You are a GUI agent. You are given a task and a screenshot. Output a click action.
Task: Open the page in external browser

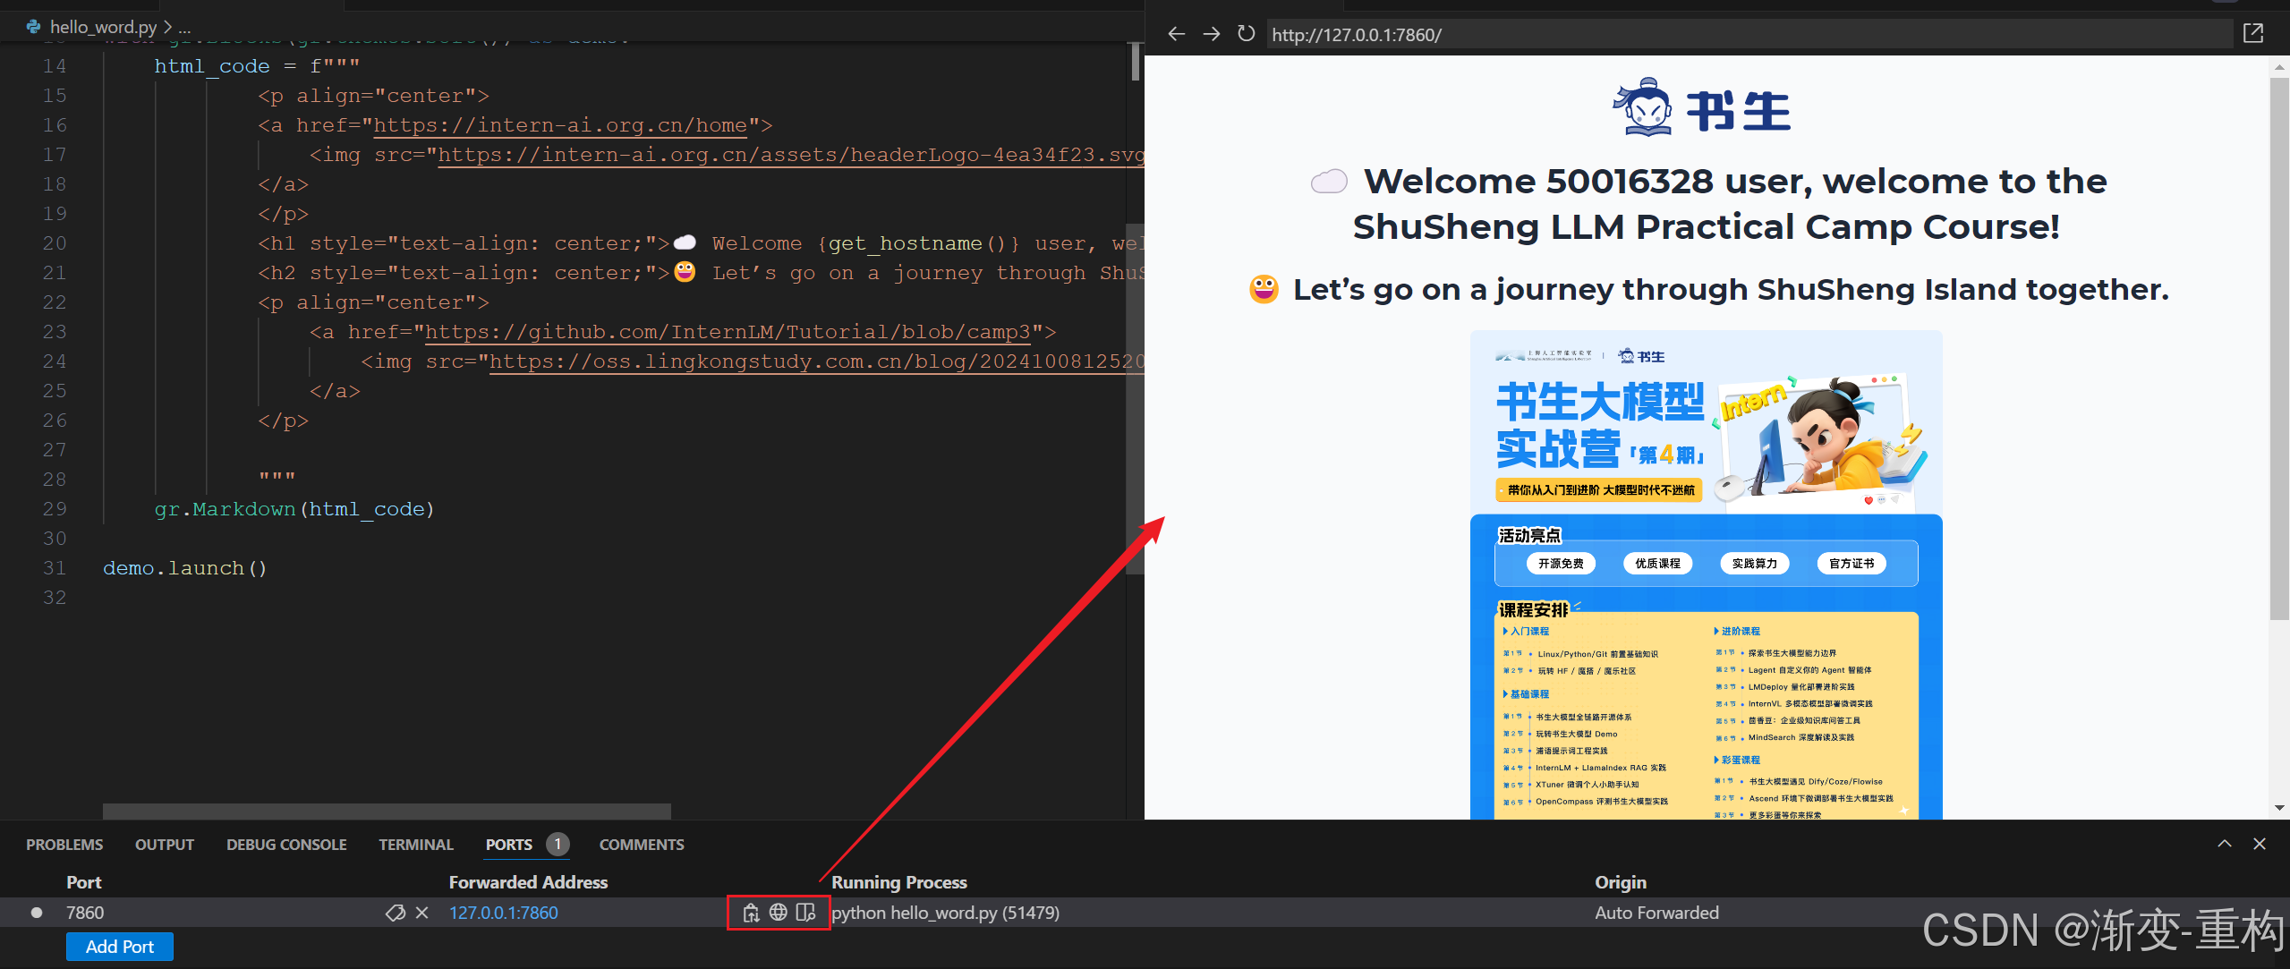pyautogui.click(x=2252, y=34)
